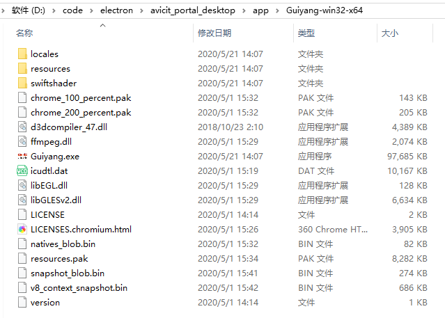Click the 2020/5/1 15:19 date value
445x318 pixels.
click(228, 170)
